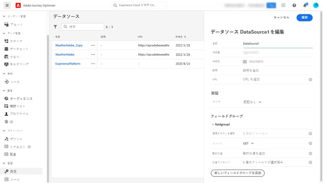Click info icon beside response payload

[x=310, y=162]
